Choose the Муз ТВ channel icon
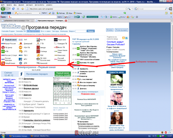Viewport: 173px width, 138px height. click(x=38, y=40)
